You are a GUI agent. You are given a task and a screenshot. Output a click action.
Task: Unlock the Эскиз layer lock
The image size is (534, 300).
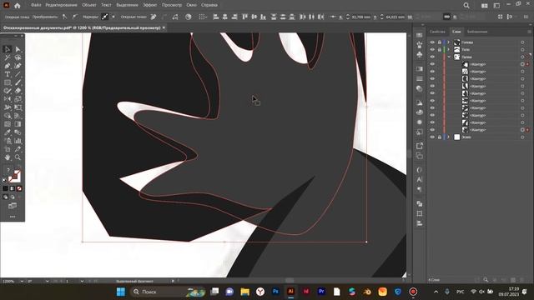440,137
